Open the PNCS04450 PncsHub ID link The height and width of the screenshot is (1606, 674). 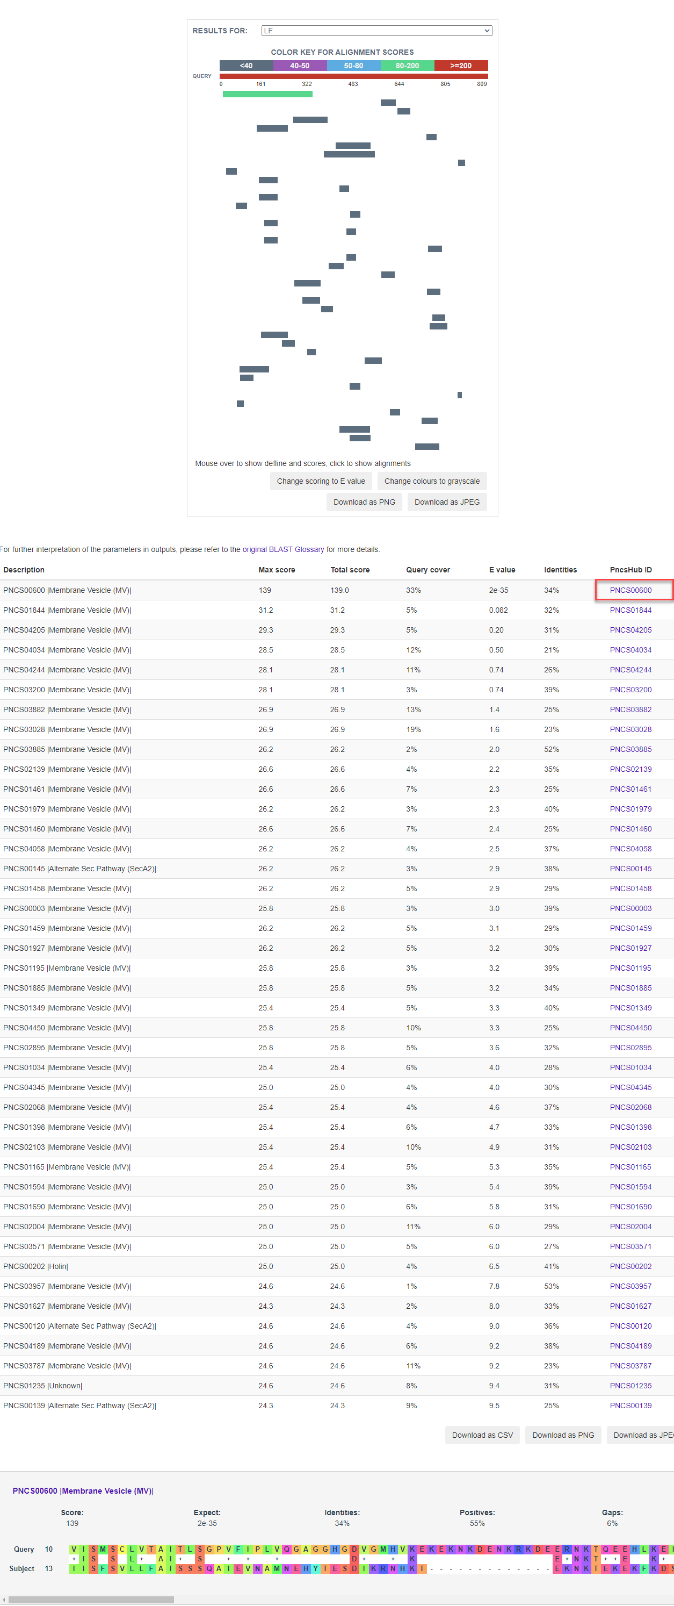(x=630, y=1028)
